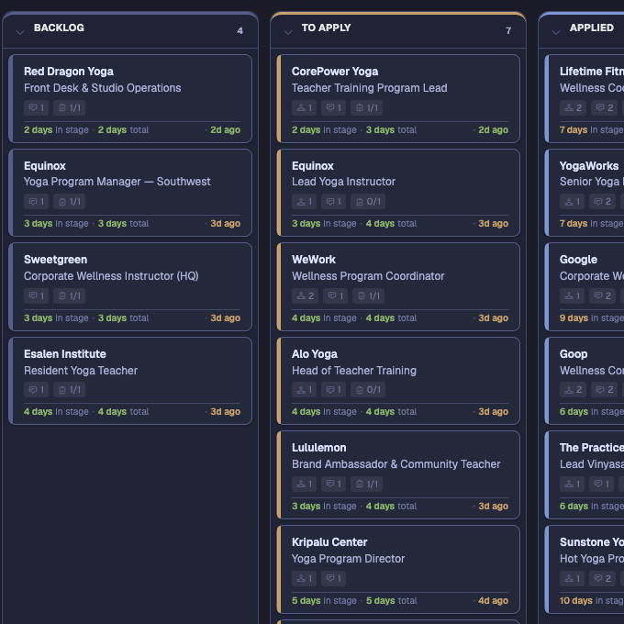
Task: Open comments badge on Lululemon card
Action: click(x=333, y=484)
